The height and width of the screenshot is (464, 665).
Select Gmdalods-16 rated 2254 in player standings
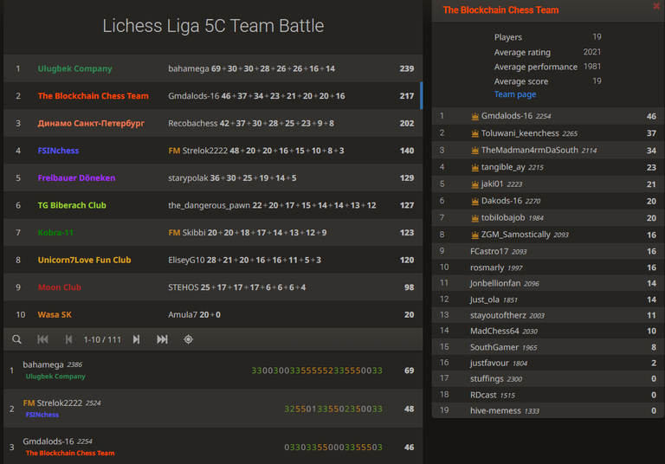point(213,447)
